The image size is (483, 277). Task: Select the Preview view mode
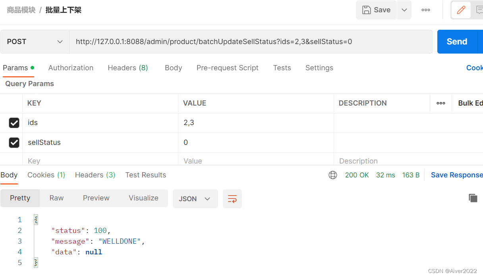[96, 198]
